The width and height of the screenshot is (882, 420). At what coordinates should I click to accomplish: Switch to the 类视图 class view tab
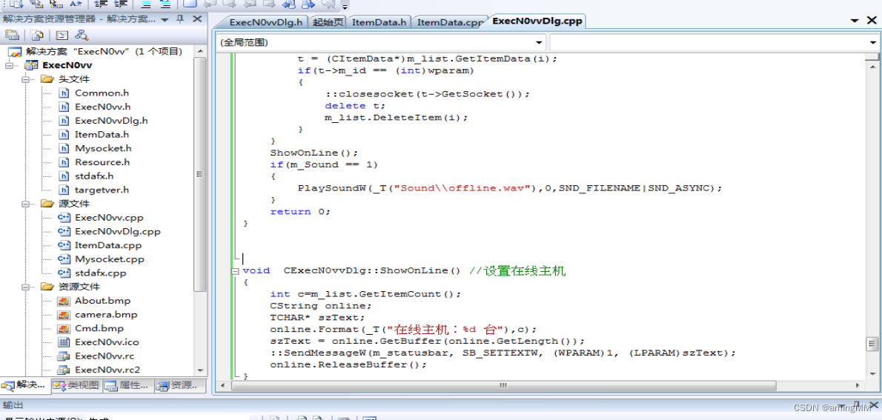(x=76, y=385)
